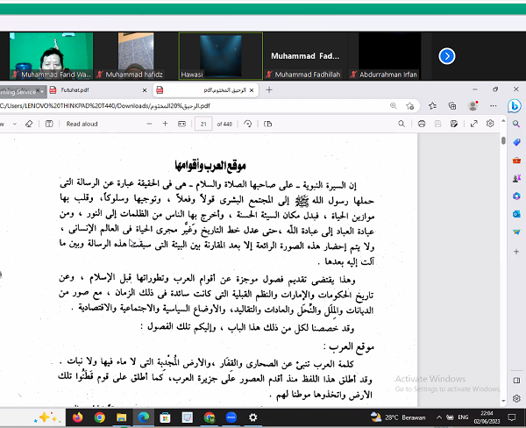Click the scrollbar down arrow
The height and width of the screenshot is (428, 526).
coord(503,401)
